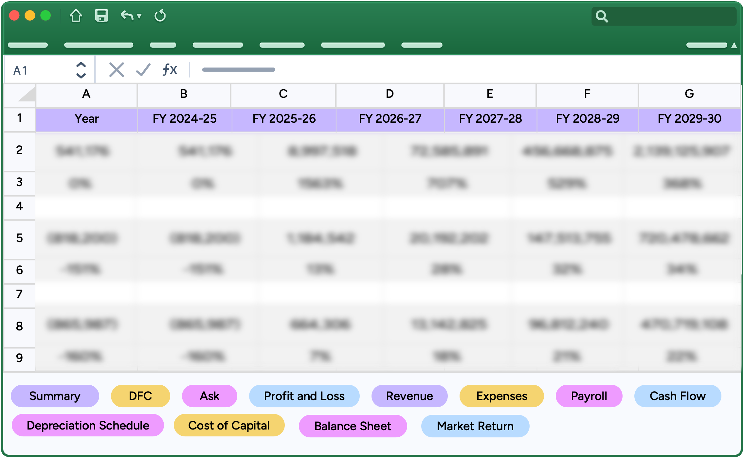Click the search magnifier icon
The width and height of the screenshot is (744, 457).
pyautogui.click(x=602, y=16)
